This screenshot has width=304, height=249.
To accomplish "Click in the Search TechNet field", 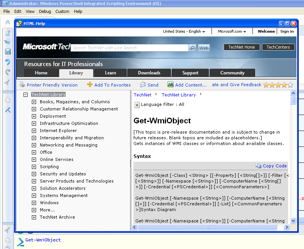I will (x=130, y=48).
